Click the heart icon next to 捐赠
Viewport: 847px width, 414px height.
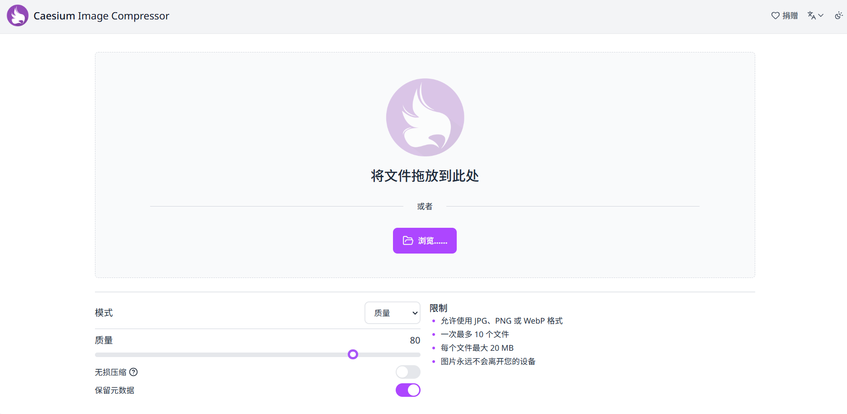tap(775, 16)
